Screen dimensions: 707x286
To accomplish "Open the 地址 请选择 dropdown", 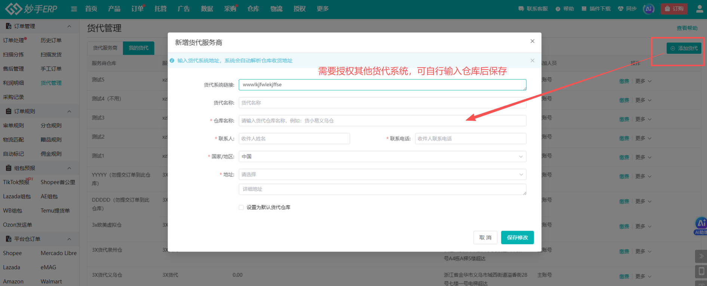I will [x=382, y=175].
